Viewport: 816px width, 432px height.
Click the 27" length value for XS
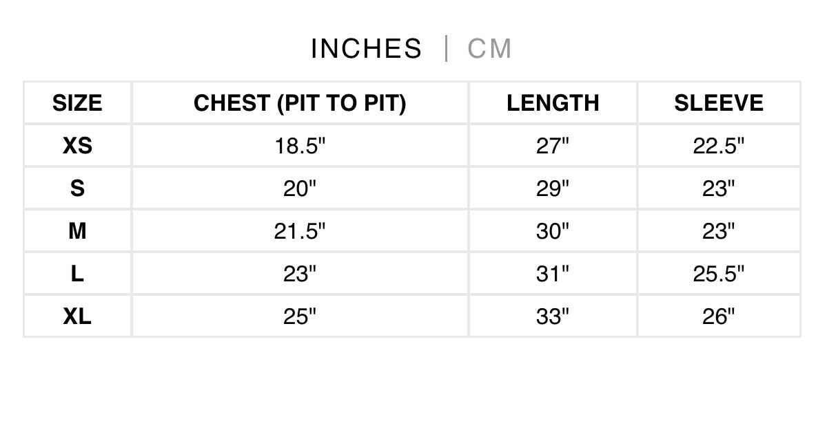(x=553, y=146)
